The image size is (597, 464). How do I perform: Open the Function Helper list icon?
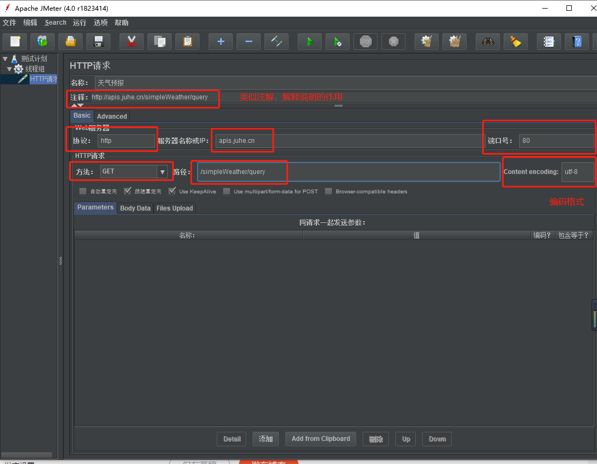tap(549, 41)
